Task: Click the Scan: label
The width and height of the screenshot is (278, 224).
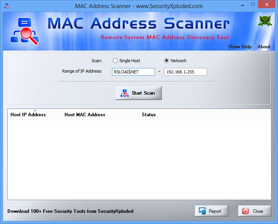Action: pos(97,61)
